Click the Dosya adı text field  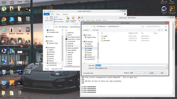pos(130,65)
